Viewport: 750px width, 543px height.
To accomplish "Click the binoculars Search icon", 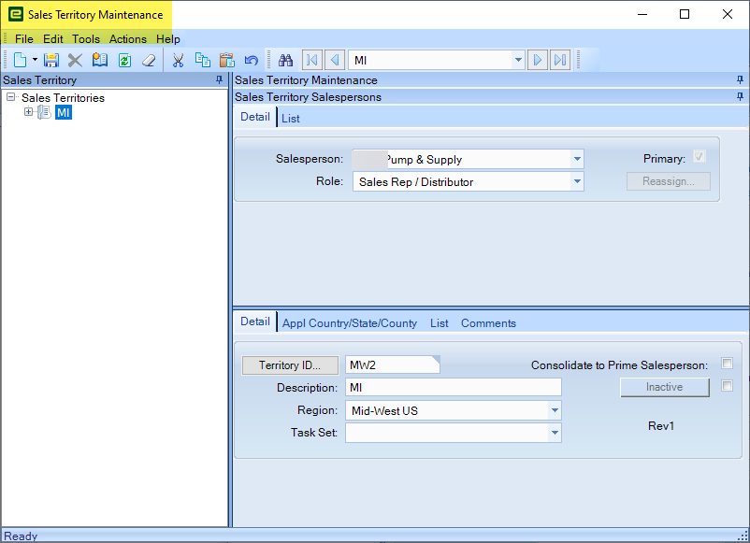I will click(x=285, y=60).
